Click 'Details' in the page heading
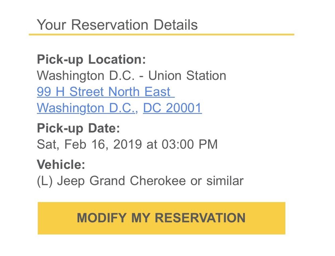Screen dimensions: 335x256 pyautogui.click(x=176, y=25)
